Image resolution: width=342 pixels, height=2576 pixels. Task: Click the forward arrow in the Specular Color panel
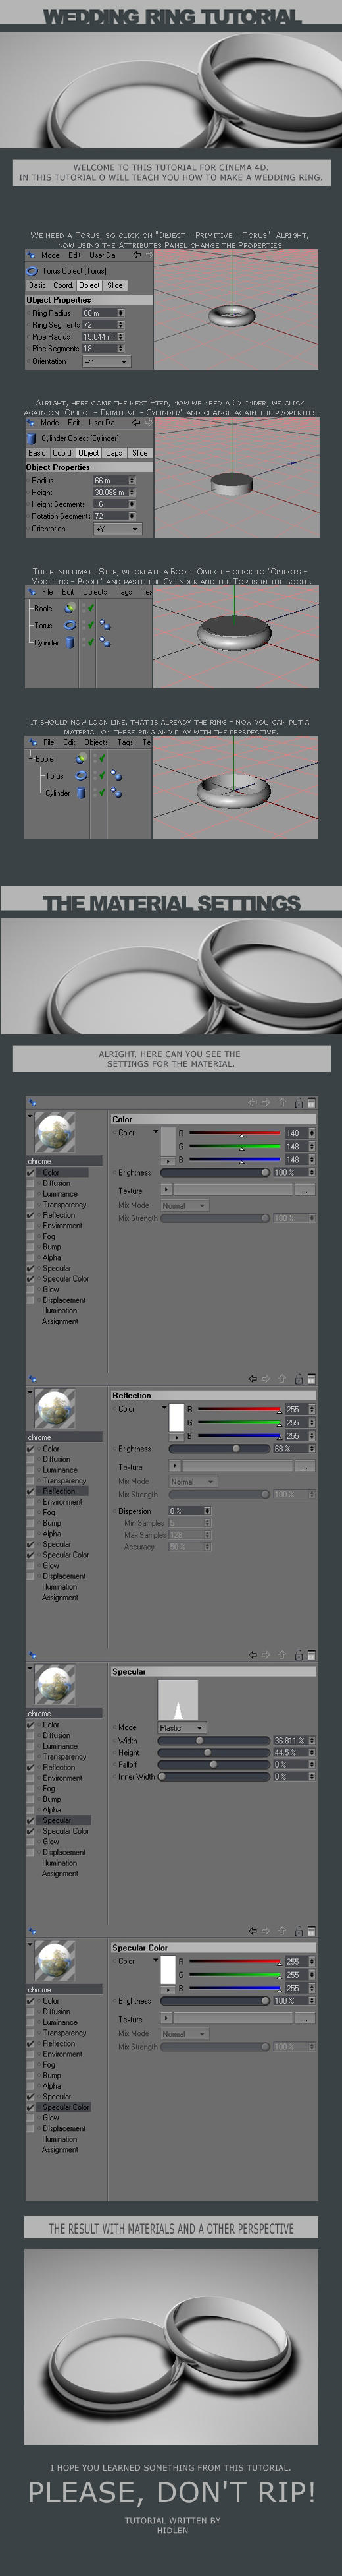(x=266, y=1931)
